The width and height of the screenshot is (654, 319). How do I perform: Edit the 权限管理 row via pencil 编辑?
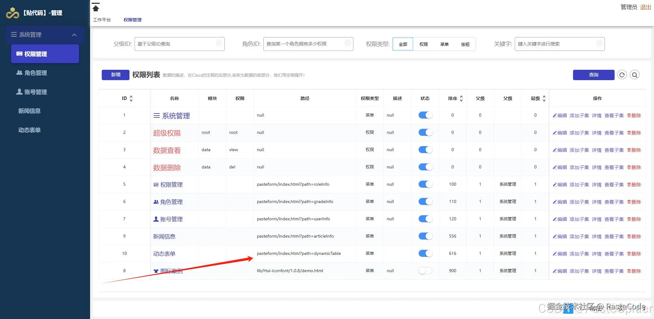point(560,185)
